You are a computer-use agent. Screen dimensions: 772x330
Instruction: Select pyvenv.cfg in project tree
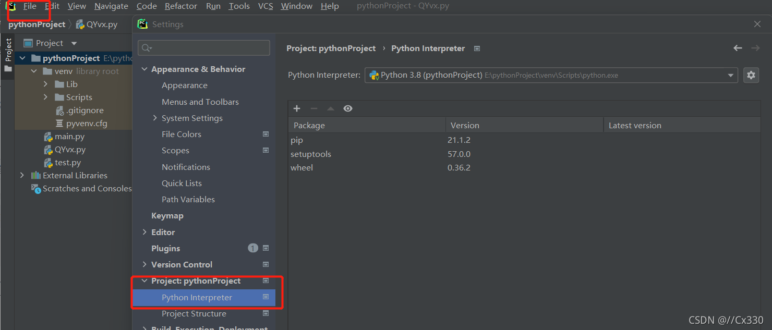pyautogui.click(x=87, y=124)
